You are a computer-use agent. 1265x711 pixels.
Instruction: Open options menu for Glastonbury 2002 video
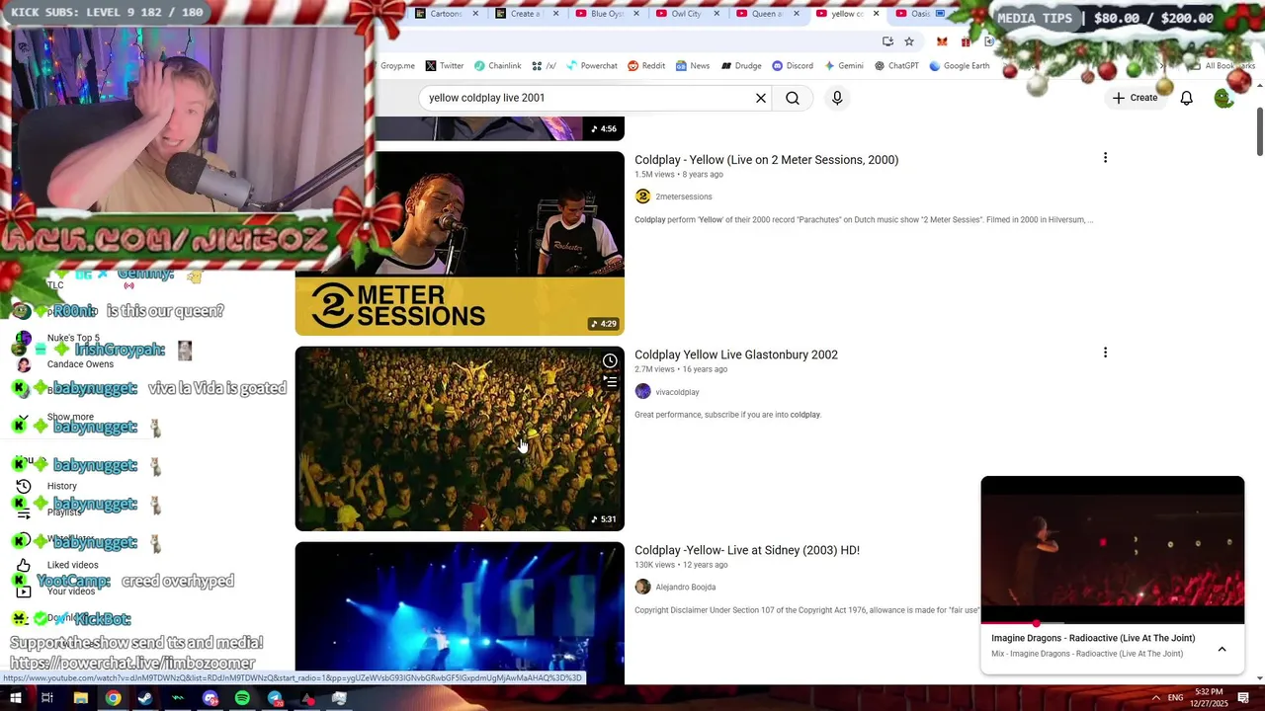click(x=1105, y=353)
